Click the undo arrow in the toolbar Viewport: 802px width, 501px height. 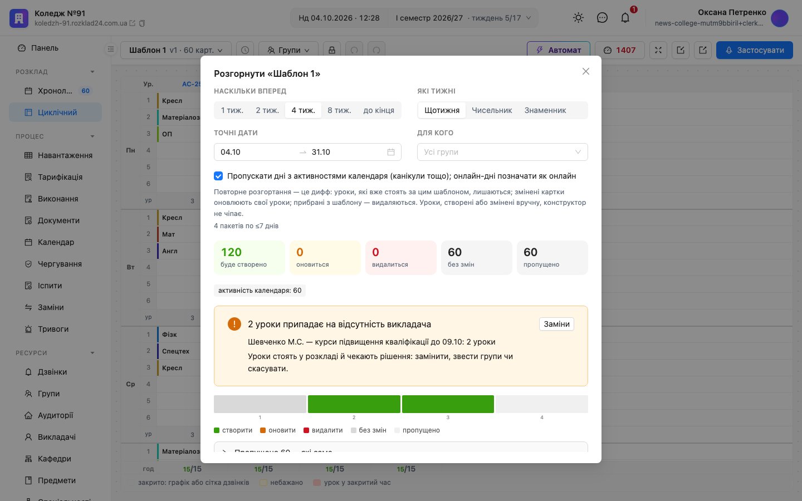coord(354,50)
